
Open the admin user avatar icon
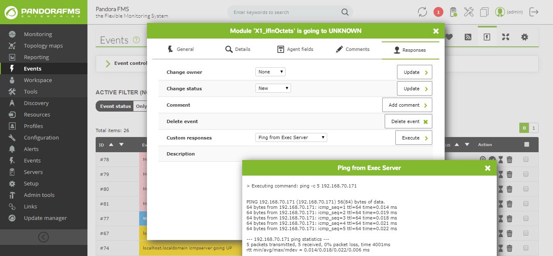click(500, 12)
